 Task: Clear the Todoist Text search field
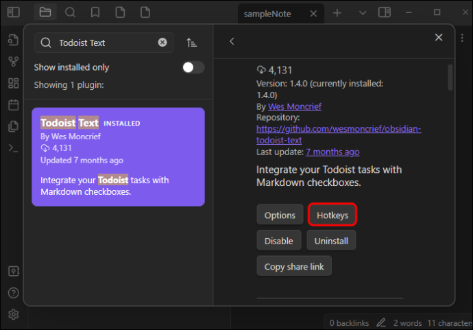coord(162,43)
